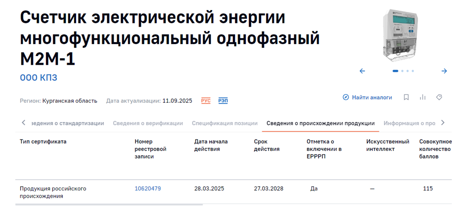
Task: Bookmark this product with bookmark icon
Action: coord(406,97)
